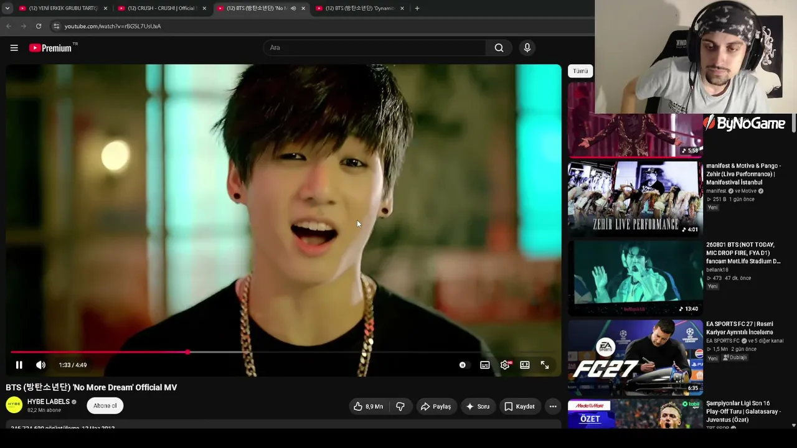797x448 pixels.
Task: Open the Galatasaray - Juventus özet thumbnail
Action: [635, 414]
